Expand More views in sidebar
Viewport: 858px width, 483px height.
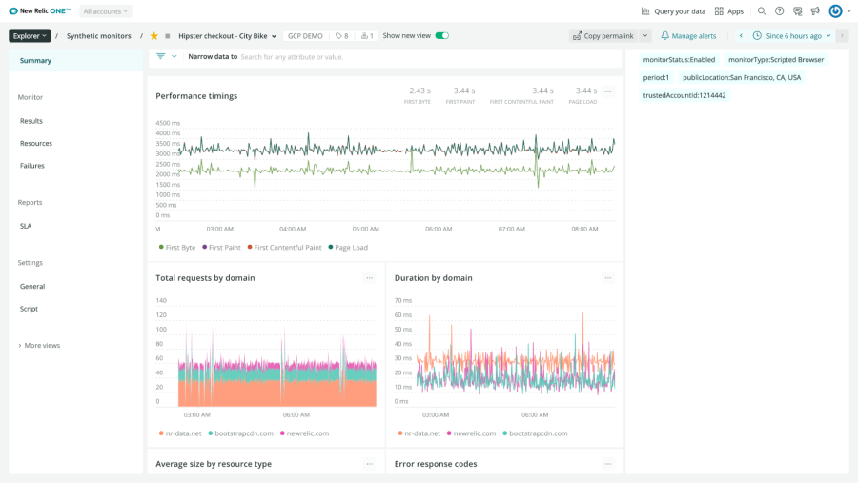pyautogui.click(x=39, y=345)
